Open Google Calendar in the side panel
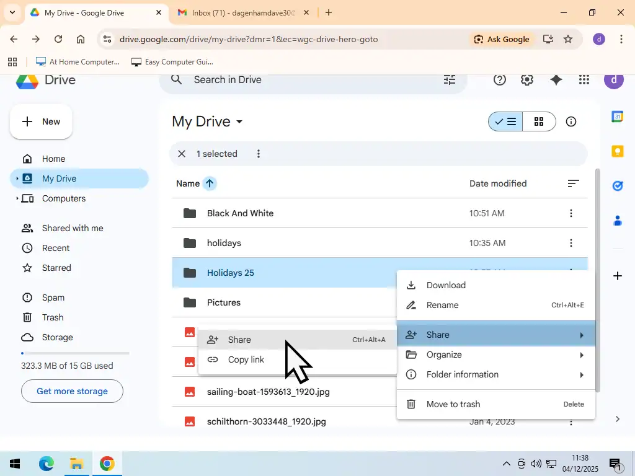The width and height of the screenshot is (635, 476). tap(617, 117)
